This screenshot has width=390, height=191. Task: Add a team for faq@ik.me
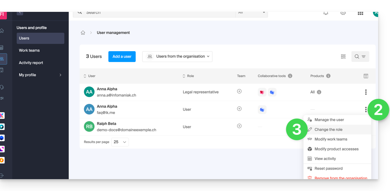coord(239,109)
